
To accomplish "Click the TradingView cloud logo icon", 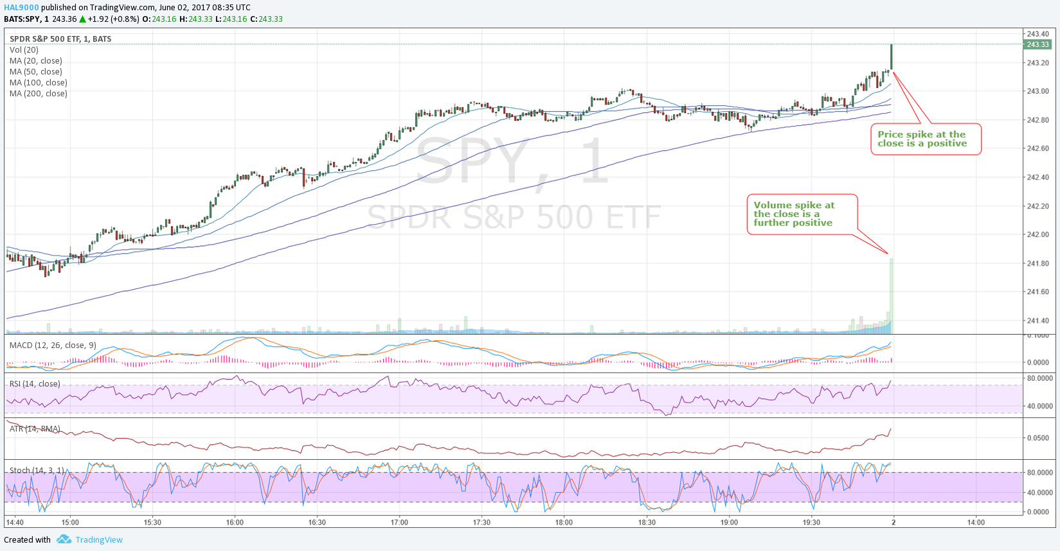I will tap(64, 539).
